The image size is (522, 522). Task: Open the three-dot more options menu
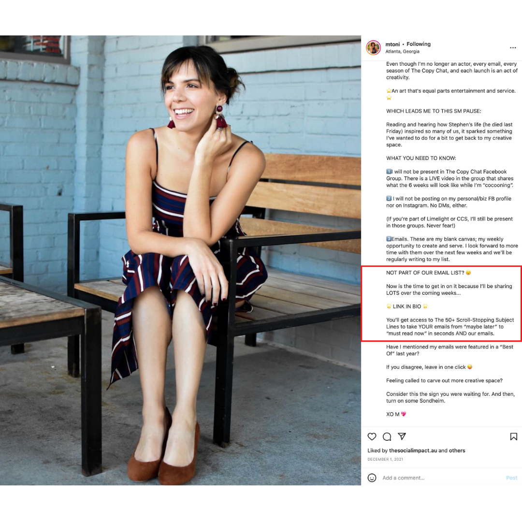(513, 47)
